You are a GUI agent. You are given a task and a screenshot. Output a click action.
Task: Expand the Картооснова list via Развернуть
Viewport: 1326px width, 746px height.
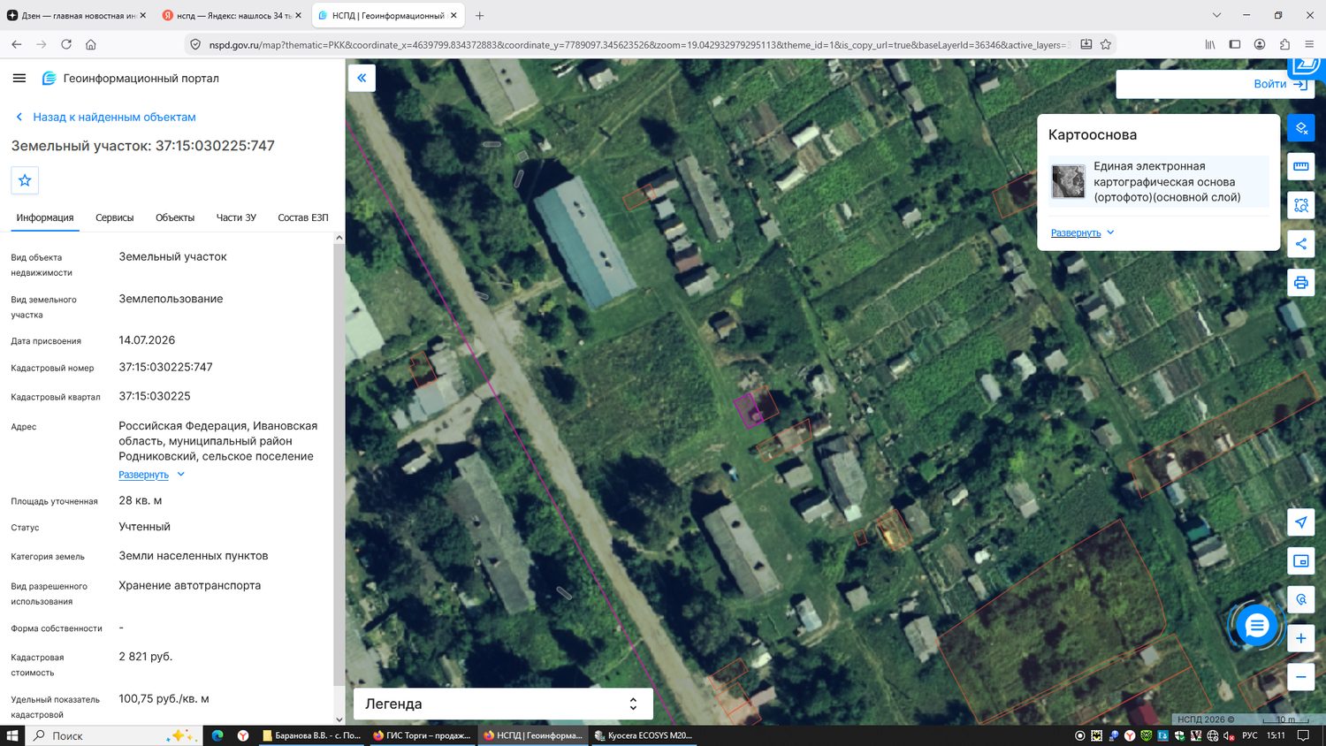point(1083,232)
